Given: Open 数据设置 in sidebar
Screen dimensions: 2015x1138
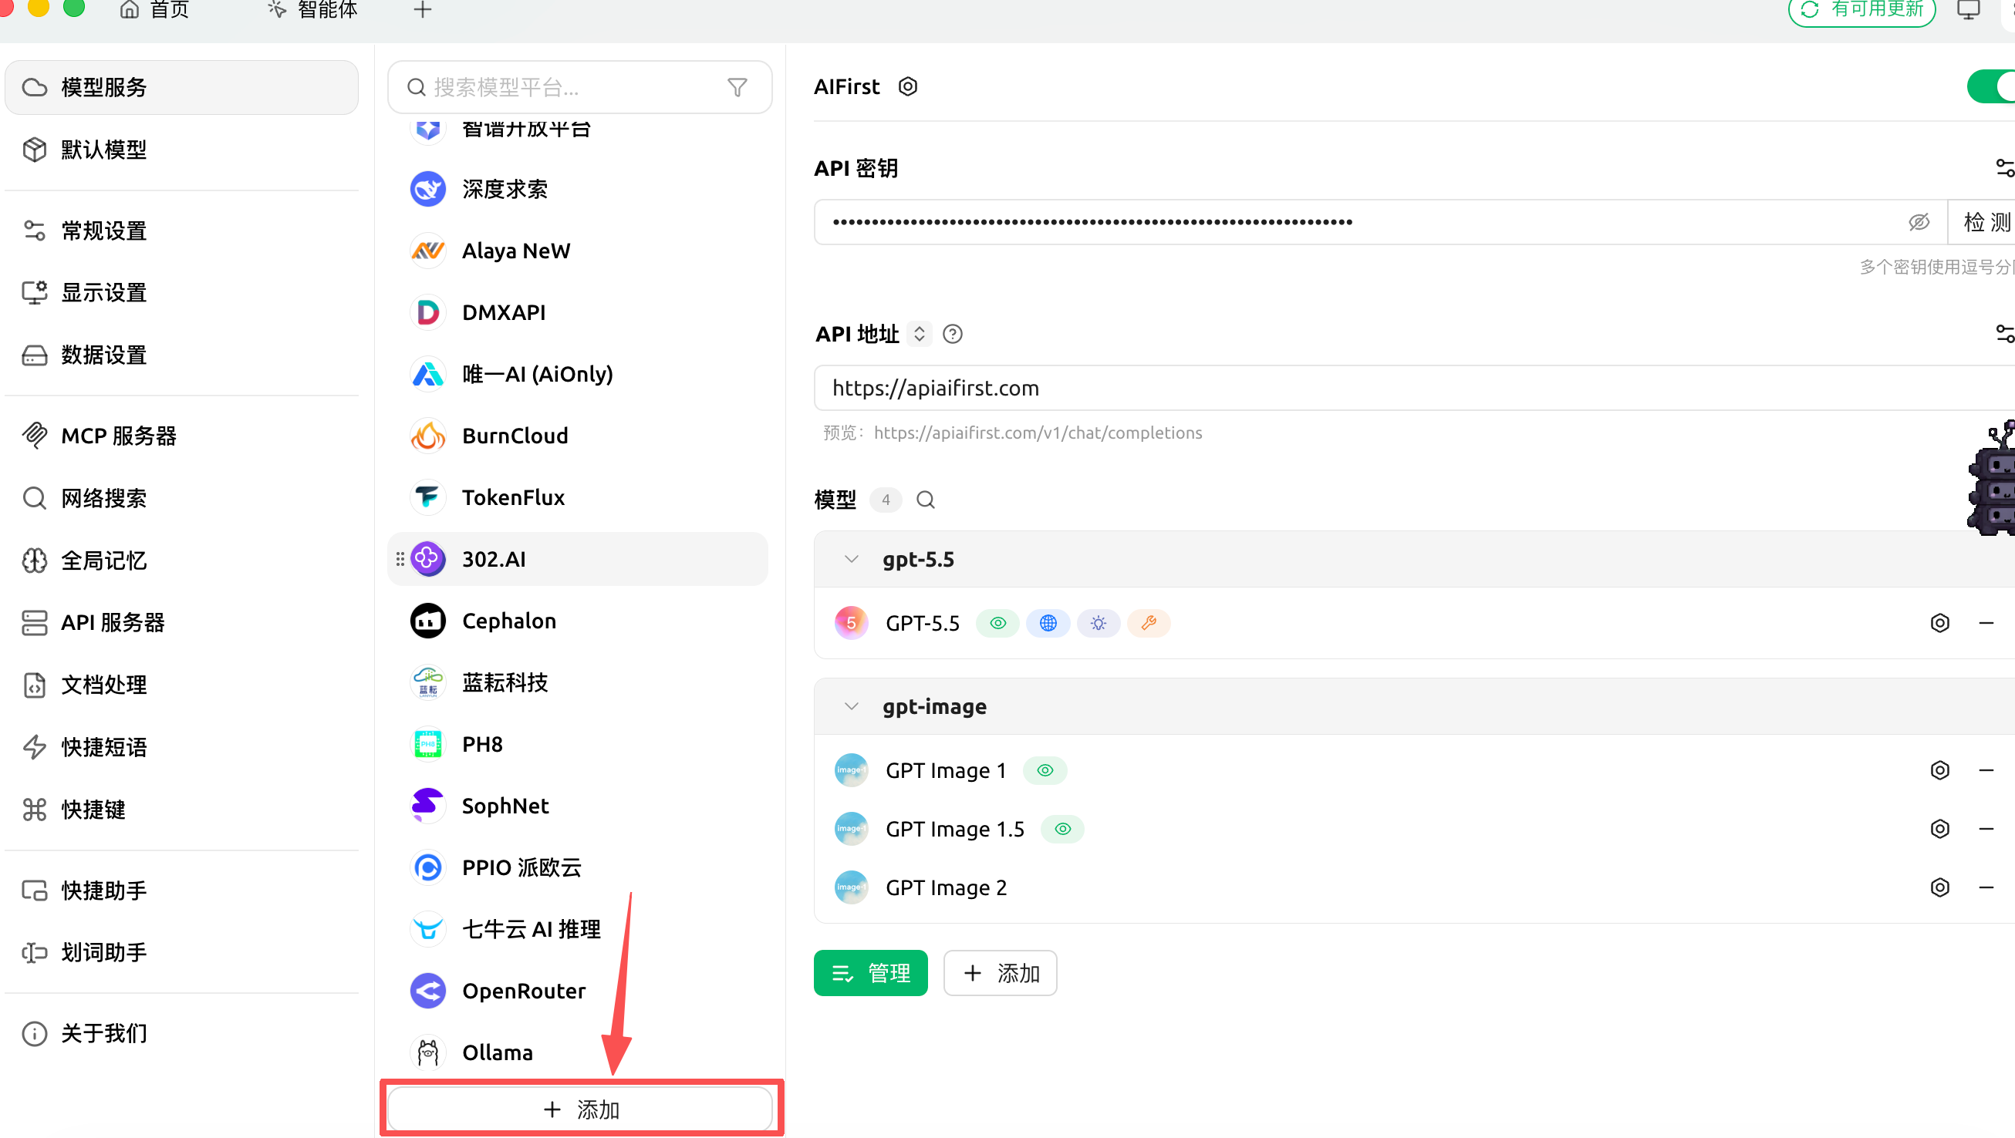Looking at the screenshot, I should (181, 355).
